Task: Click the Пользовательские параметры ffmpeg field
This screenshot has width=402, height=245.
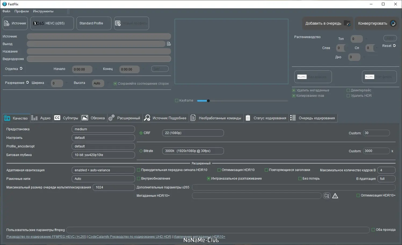Action: tap(218, 230)
